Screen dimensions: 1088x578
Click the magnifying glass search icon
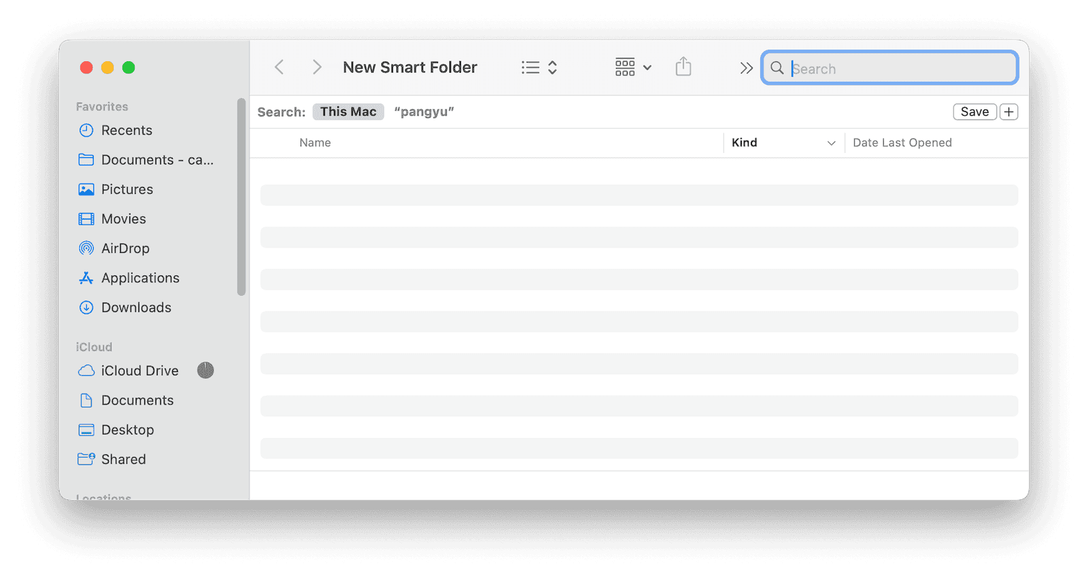click(777, 68)
